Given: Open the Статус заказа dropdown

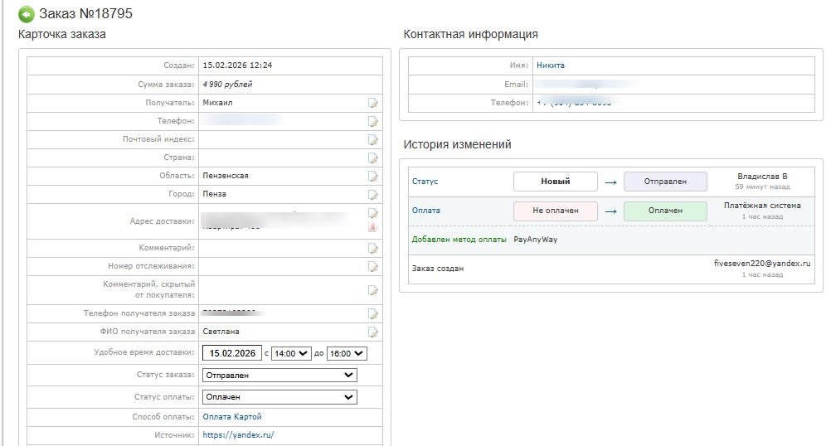Looking at the screenshot, I should click(x=279, y=376).
